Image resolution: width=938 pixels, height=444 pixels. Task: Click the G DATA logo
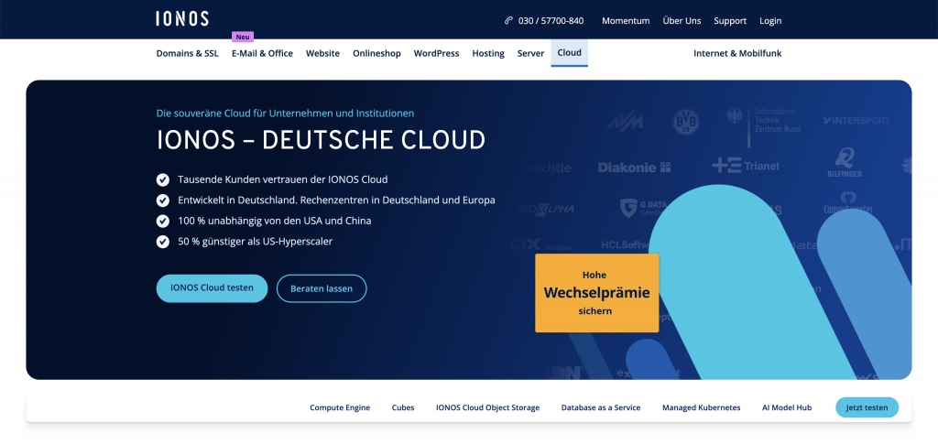point(643,208)
